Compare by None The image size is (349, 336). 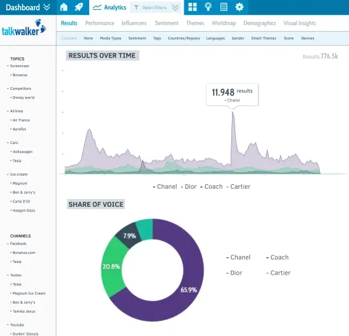coord(89,38)
